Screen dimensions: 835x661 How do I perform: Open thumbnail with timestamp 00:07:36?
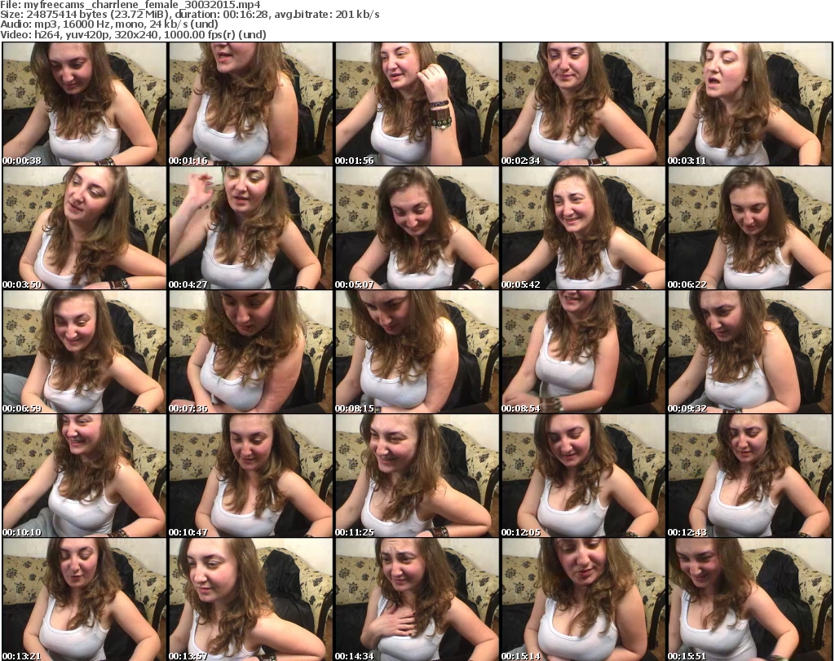[250, 352]
